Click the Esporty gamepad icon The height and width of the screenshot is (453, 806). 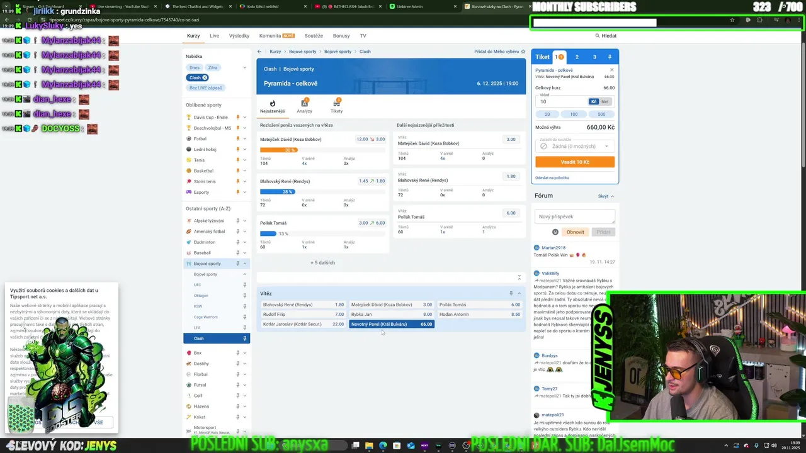(188, 192)
